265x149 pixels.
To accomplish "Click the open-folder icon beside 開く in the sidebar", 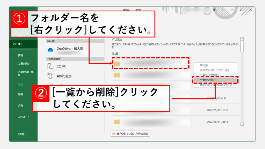I will click(x=15, y=44).
